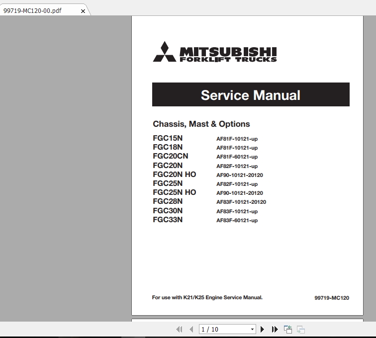This screenshot has height=338, width=376.
Task: Click the FGC20CN model text
Action: coord(171,156)
